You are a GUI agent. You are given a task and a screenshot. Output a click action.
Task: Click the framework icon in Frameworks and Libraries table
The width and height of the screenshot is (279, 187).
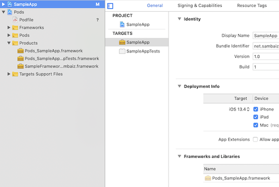click(208, 178)
